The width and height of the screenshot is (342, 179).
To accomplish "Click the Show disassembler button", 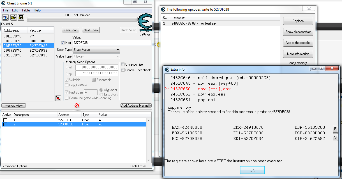I will [x=298, y=32].
